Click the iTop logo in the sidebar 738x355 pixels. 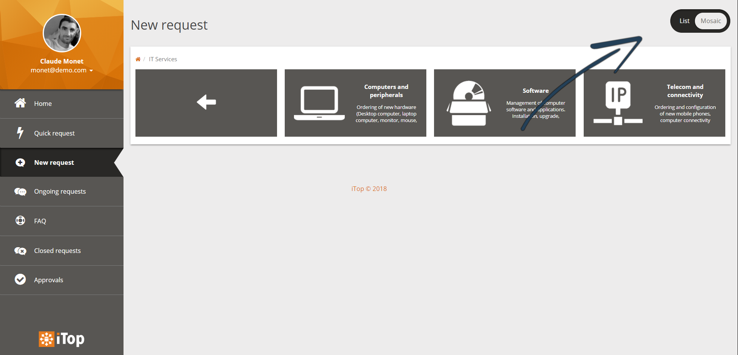(62, 339)
